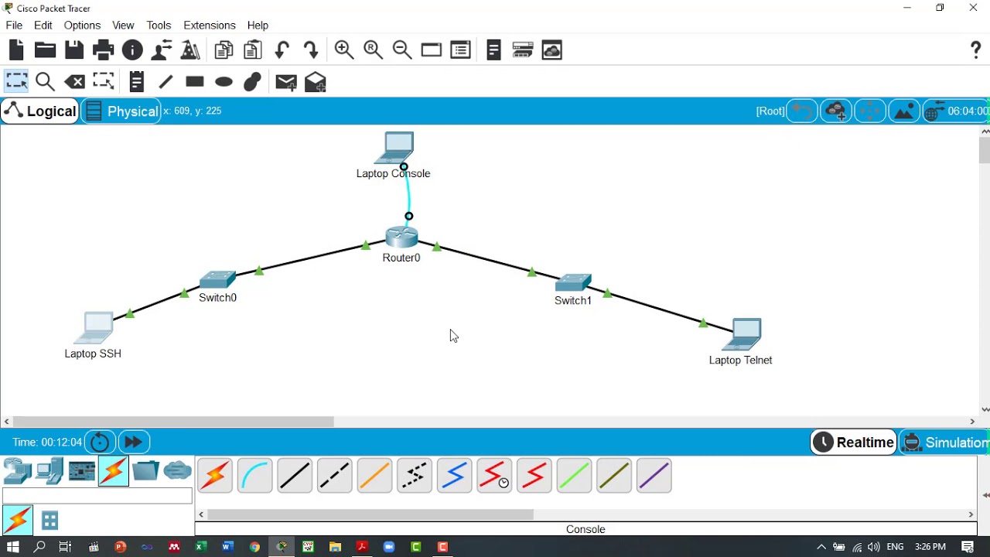Select Copper Straight-Through cable
Screen dimensions: 990x557
coord(295,476)
